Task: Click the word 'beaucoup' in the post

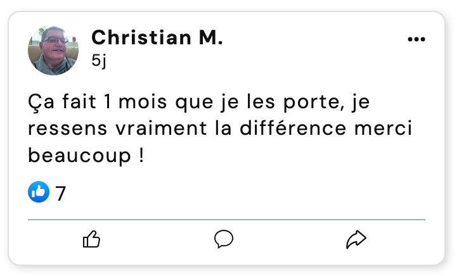Action: [79, 156]
